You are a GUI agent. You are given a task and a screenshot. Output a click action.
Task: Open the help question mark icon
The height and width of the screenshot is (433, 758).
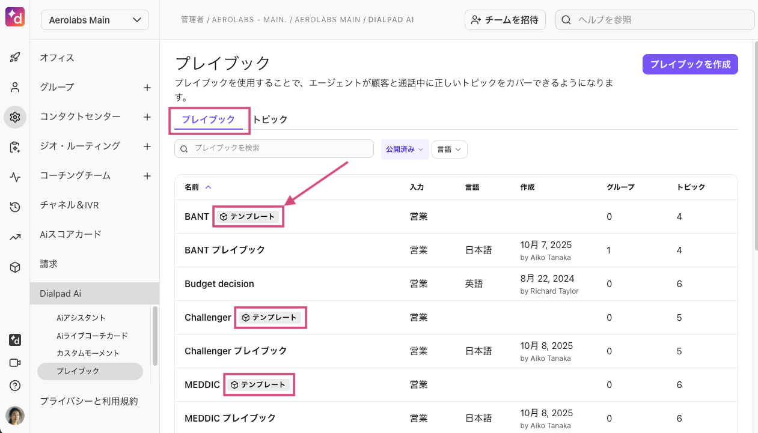pos(15,386)
